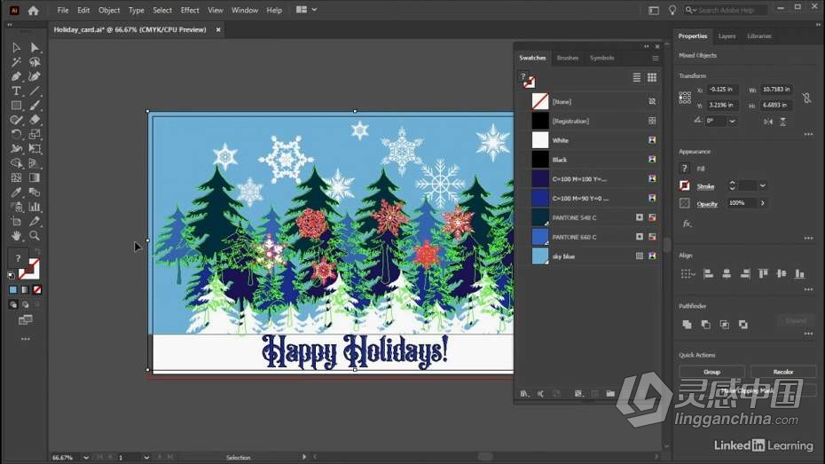Open the File menu
This screenshot has width=825, height=464.
[x=63, y=10]
